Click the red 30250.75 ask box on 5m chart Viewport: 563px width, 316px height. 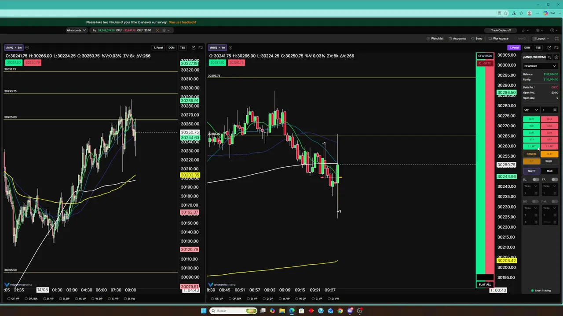coord(33,63)
